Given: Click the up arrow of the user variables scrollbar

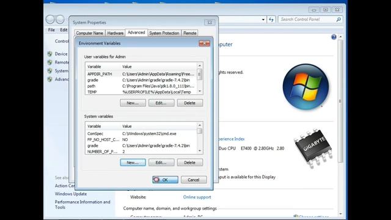Looking at the screenshot, I should (x=200, y=65).
